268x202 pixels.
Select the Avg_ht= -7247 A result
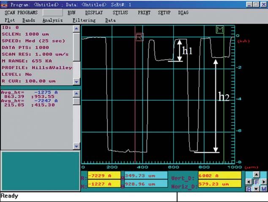(x=30, y=101)
